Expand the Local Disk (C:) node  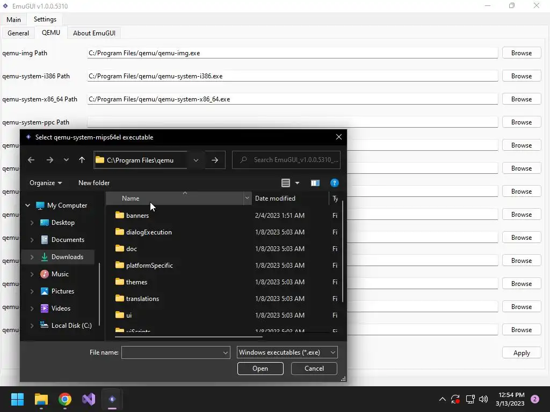point(32,326)
